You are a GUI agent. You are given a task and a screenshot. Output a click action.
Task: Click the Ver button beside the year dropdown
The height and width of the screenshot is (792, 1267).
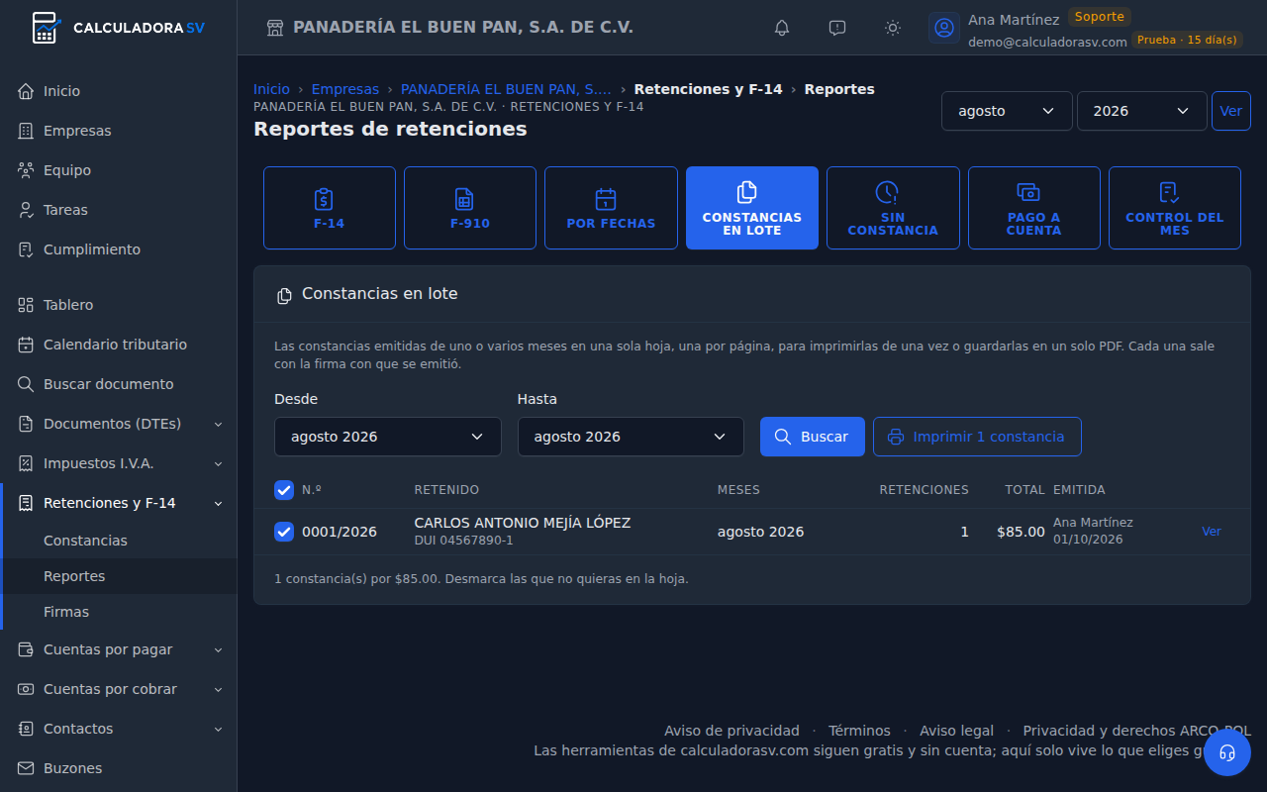(x=1230, y=111)
